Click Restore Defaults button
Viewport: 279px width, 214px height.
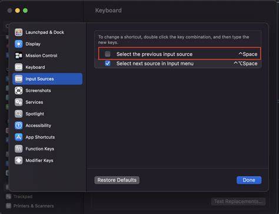(x=117, y=180)
